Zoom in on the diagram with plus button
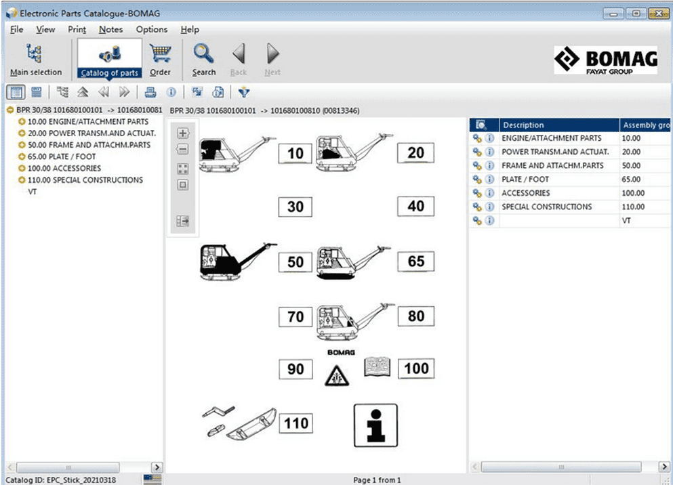673x485 pixels. tap(182, 133)
